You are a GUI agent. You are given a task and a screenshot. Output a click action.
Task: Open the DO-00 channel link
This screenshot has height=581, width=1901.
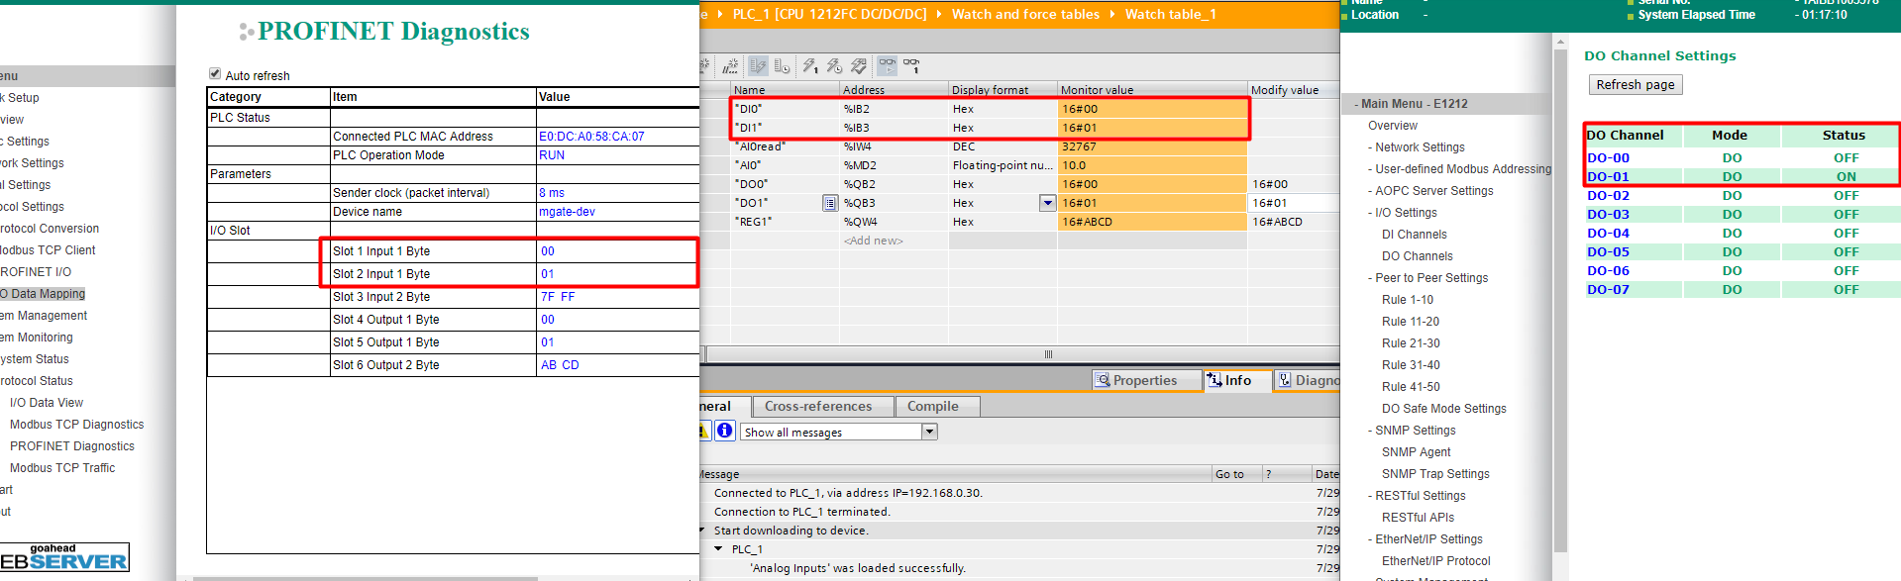pyautogui.click(x=1608, y=157)
